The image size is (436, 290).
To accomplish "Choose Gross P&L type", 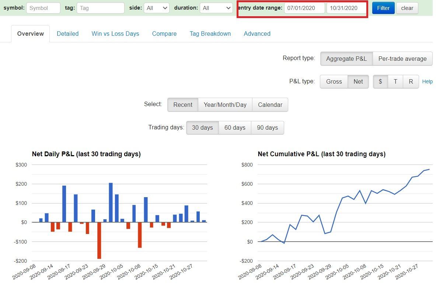I will tap(334, 81).
